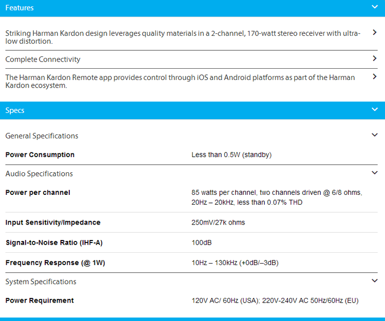Select the Power Consumption label
The image size is (385, 321).
click(x=40, y=155)
